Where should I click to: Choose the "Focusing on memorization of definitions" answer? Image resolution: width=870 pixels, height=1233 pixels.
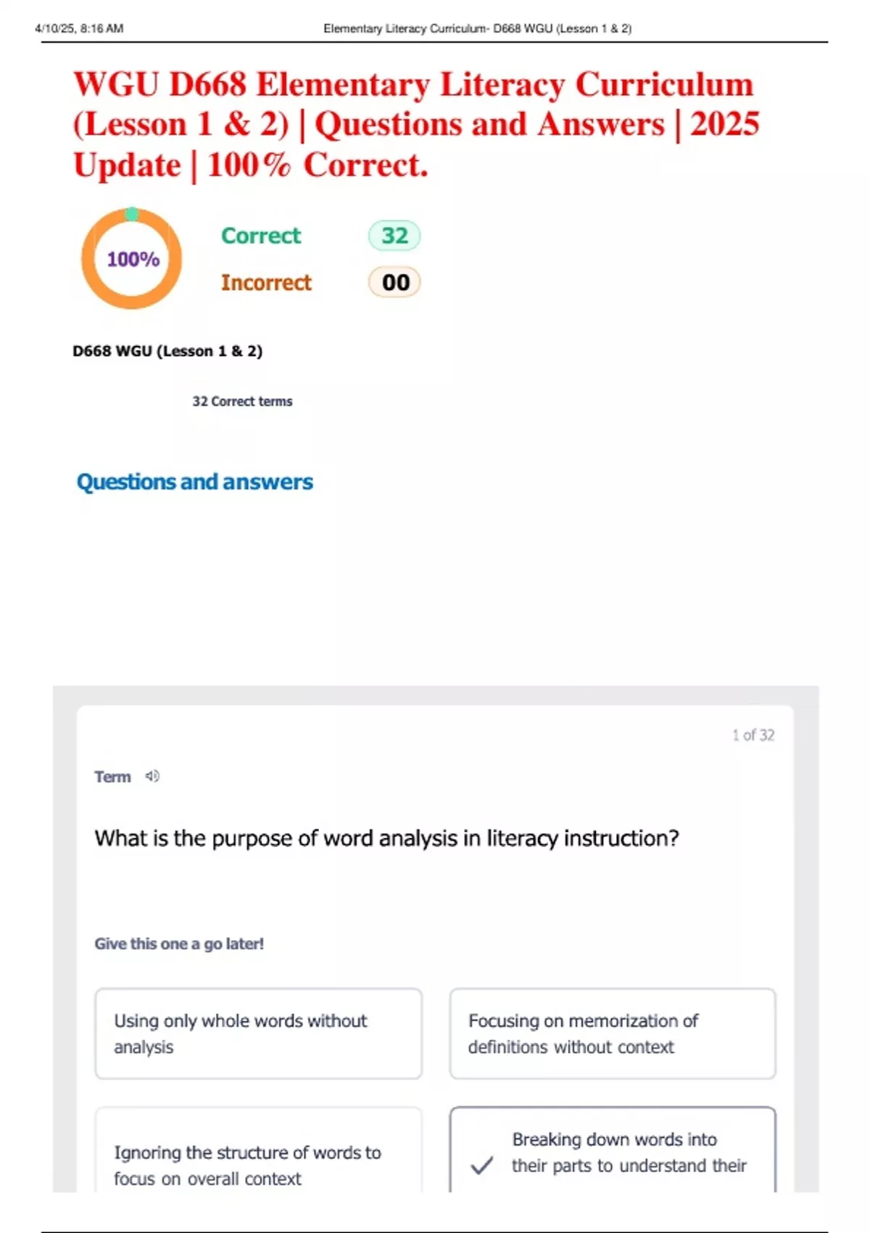click(x=612, y=1033)
